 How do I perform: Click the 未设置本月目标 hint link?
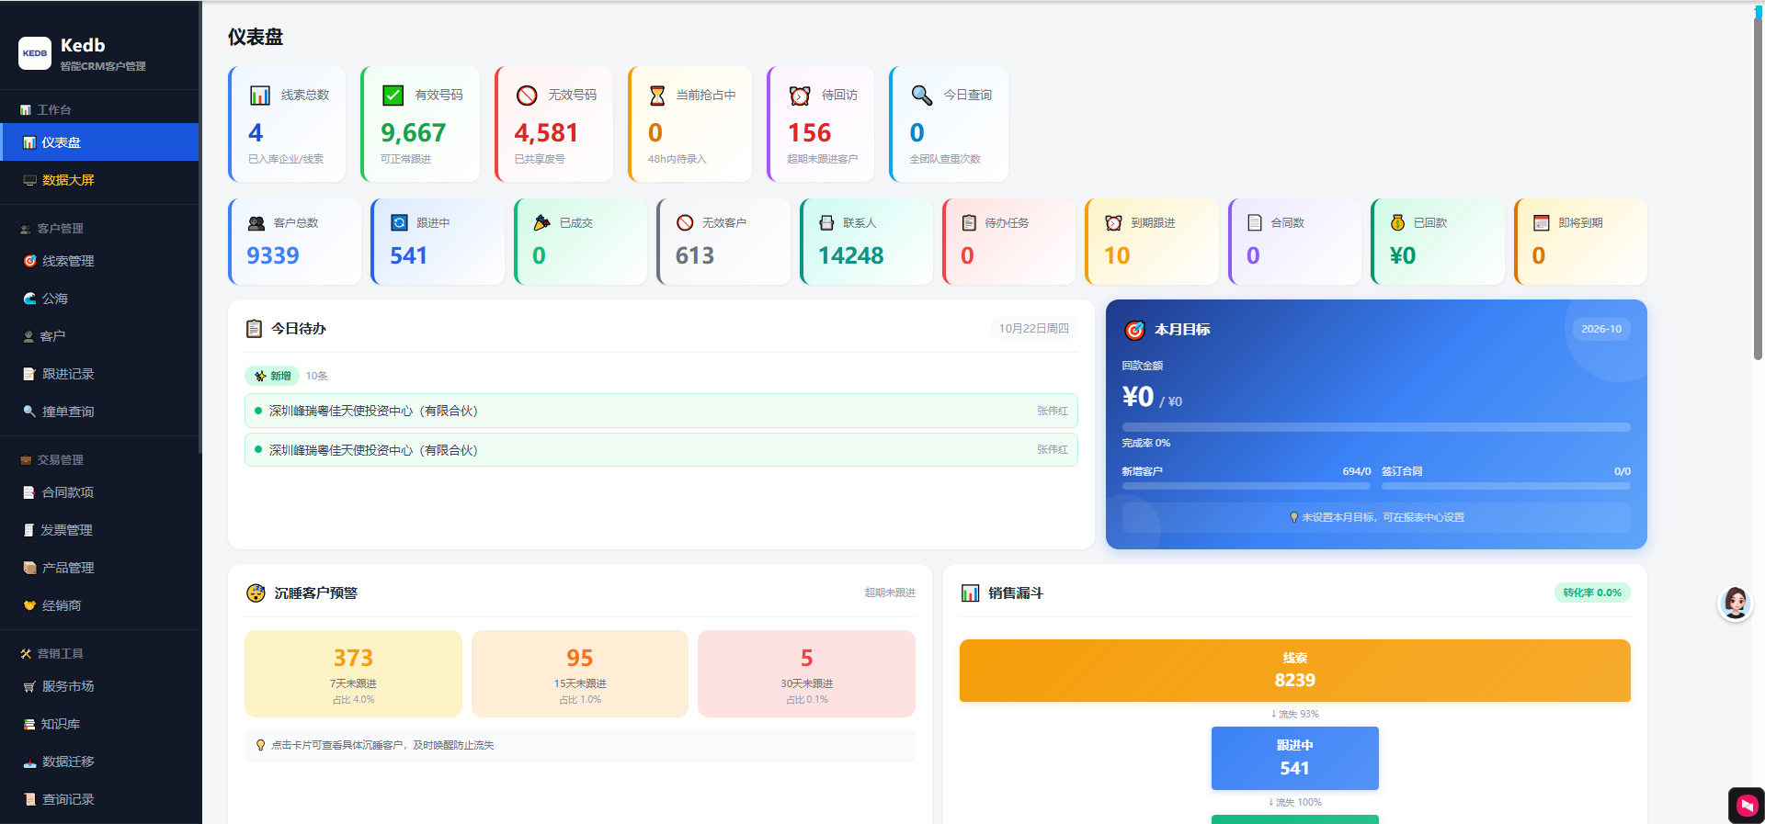point(1376,517)
